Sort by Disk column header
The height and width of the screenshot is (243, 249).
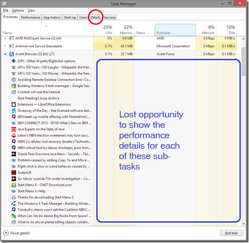tap(226, 30)
